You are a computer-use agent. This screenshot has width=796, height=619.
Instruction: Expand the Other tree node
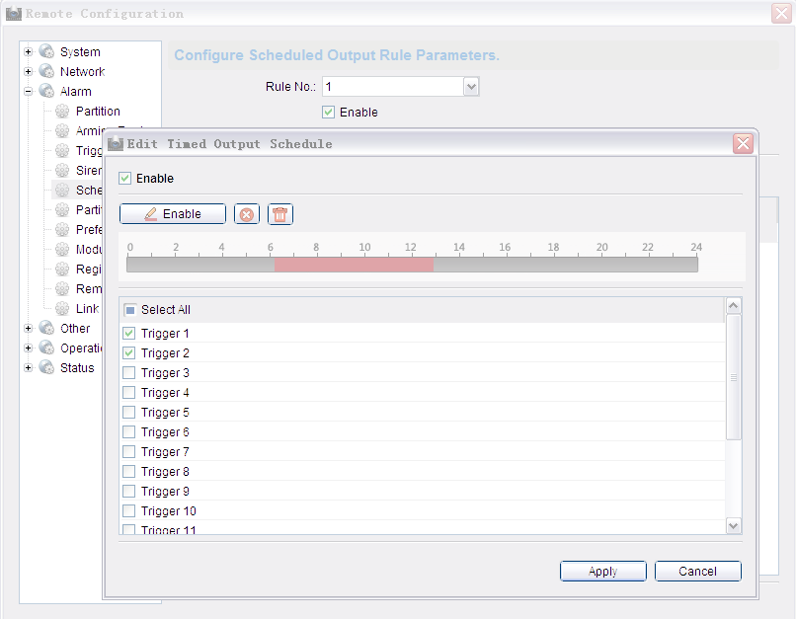pos(29,329)
